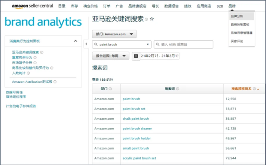
Task: Collapse the left sidebar arrow handle
Action: pos(86,44)
